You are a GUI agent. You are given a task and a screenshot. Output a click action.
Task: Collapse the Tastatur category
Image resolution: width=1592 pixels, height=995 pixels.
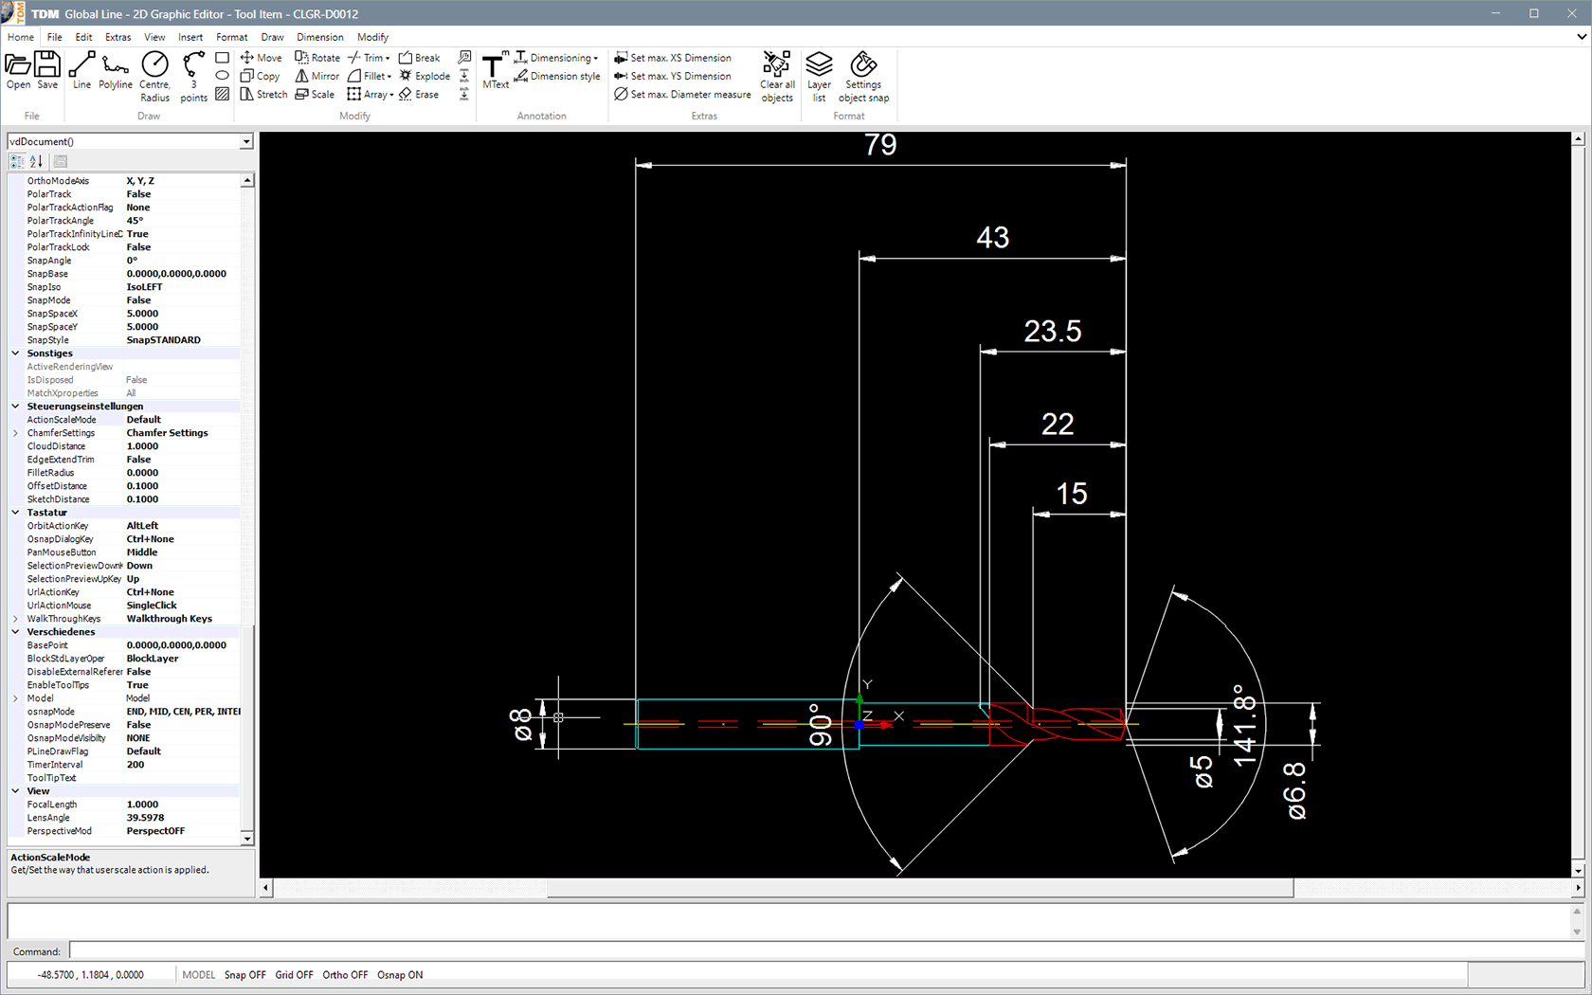click(15, 513)
